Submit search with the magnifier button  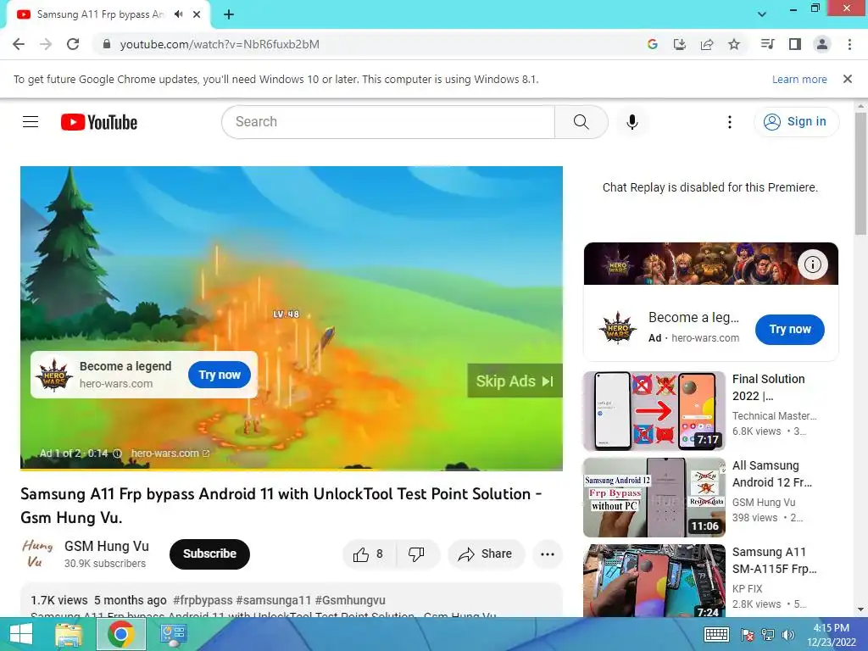click(x=581, y=122)
